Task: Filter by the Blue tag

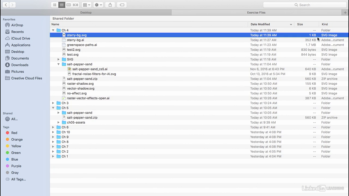Action: coord(14,159)
